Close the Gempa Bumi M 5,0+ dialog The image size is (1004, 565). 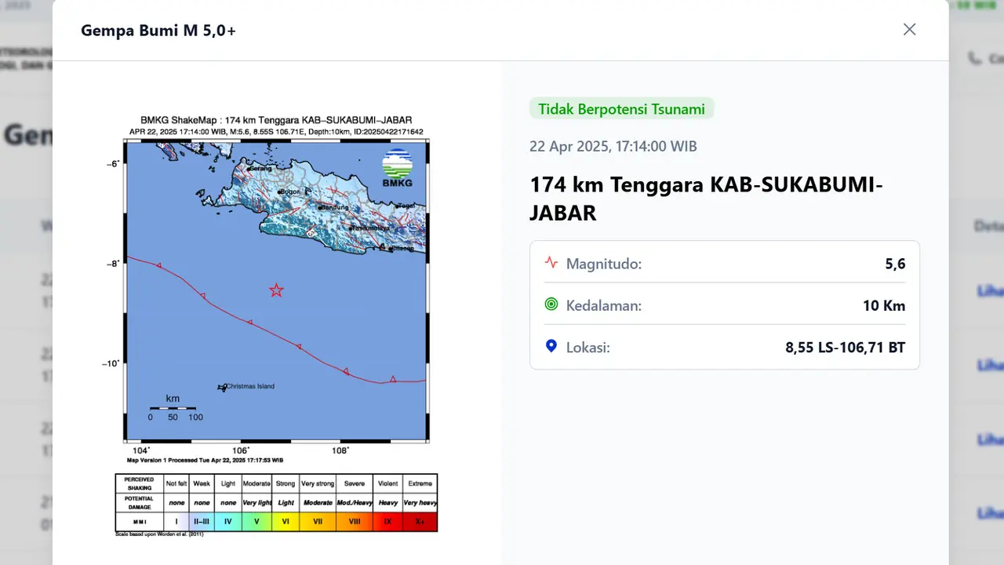(909, 29)
